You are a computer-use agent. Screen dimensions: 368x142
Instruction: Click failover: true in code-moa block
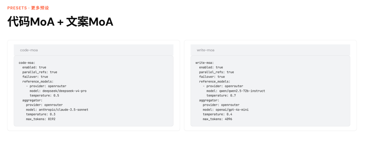point(35,77)
